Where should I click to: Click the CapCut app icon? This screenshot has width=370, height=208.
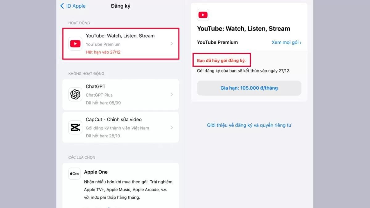[x=75, y=127]
